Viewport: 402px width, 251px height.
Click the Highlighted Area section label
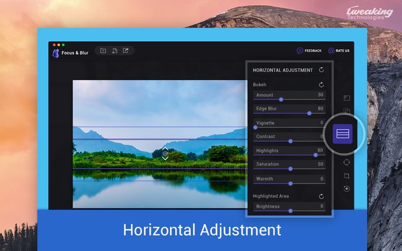tap(271, 196)
